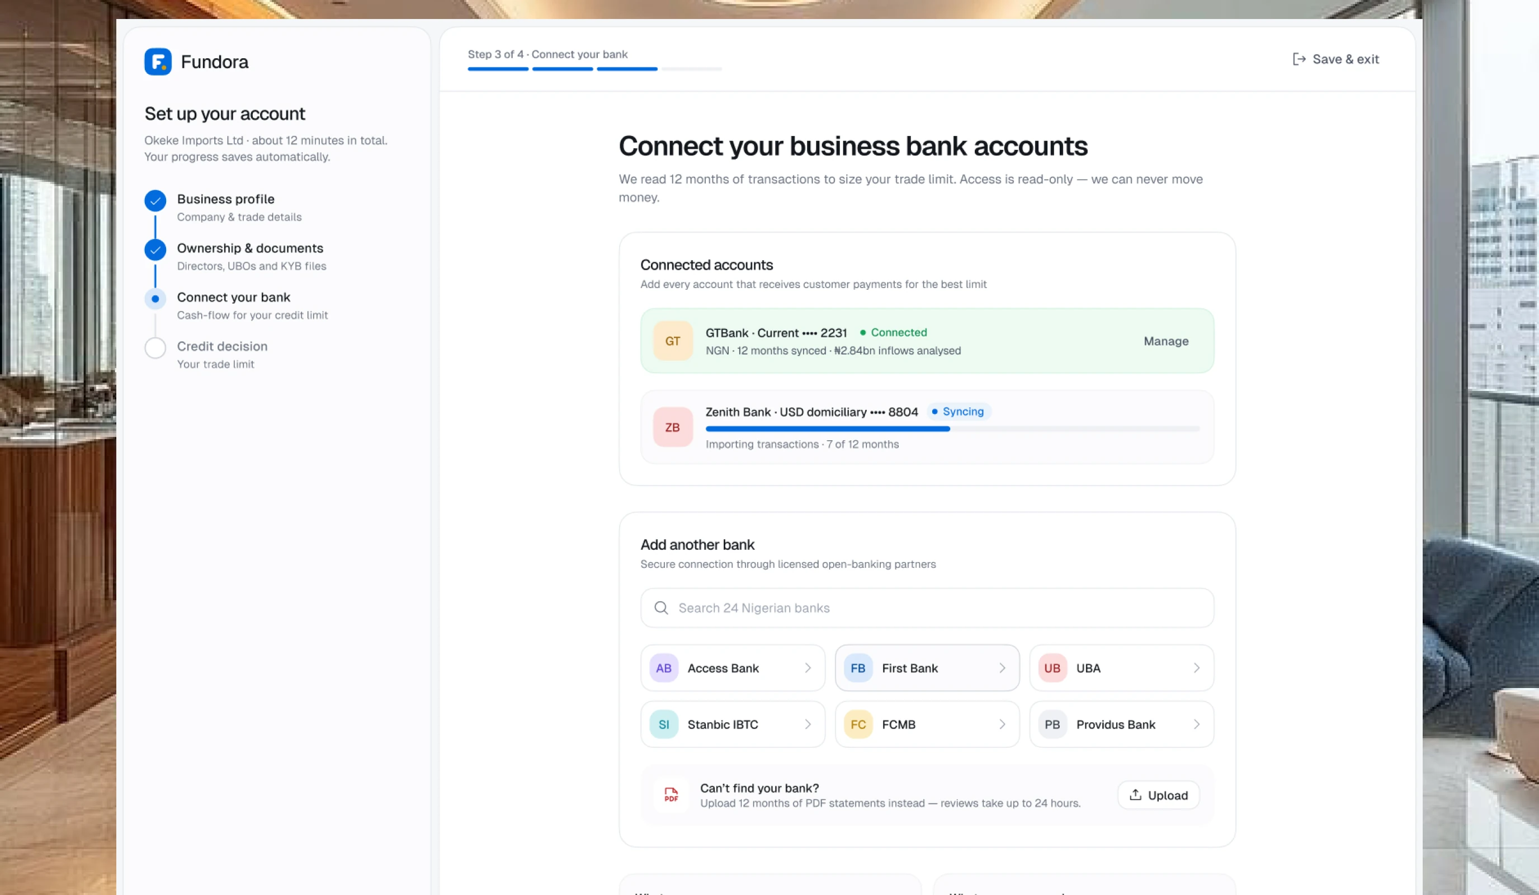Image resolution: width=1539 pixels, height=895 pixels.
Task: Upload PDF statements instead
Action: pos(1159,795)
